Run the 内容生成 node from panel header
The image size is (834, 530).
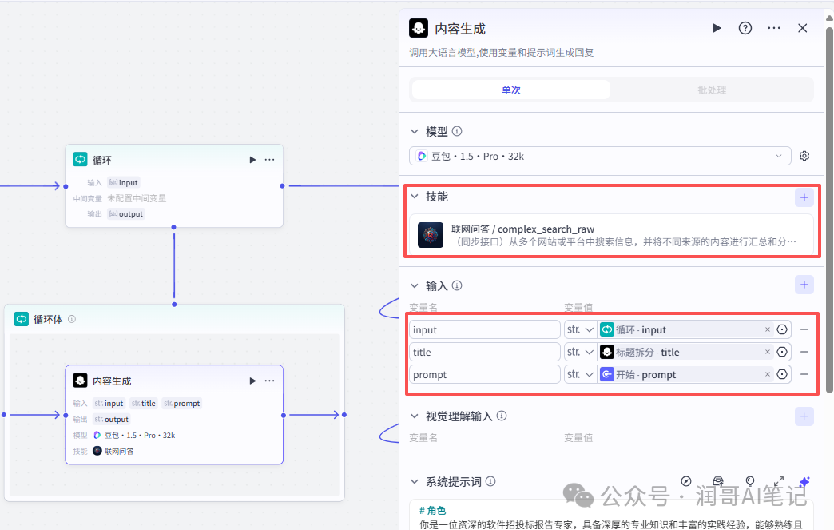717,28
